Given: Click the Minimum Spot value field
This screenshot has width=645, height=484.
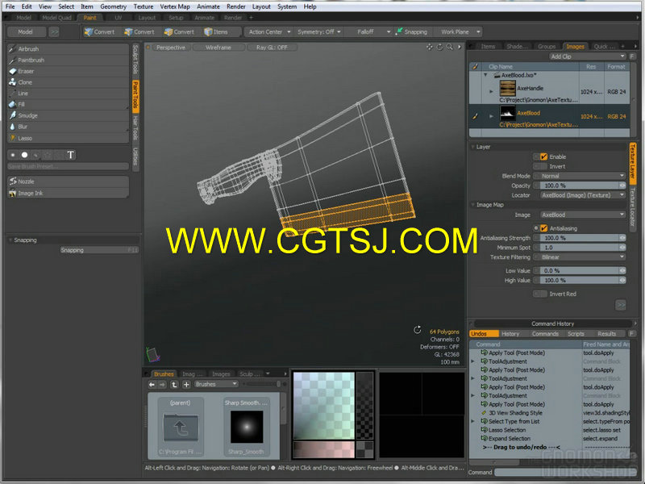Looking at the screenshot, I should coord(581,248).
